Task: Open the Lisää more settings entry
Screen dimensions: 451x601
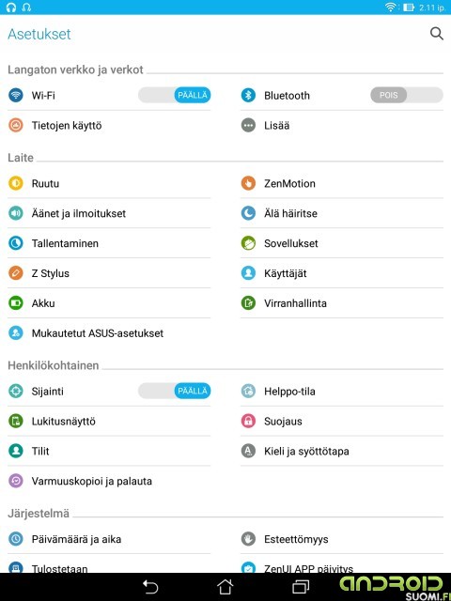Action: pyautogui.click(x=342, y=125)
